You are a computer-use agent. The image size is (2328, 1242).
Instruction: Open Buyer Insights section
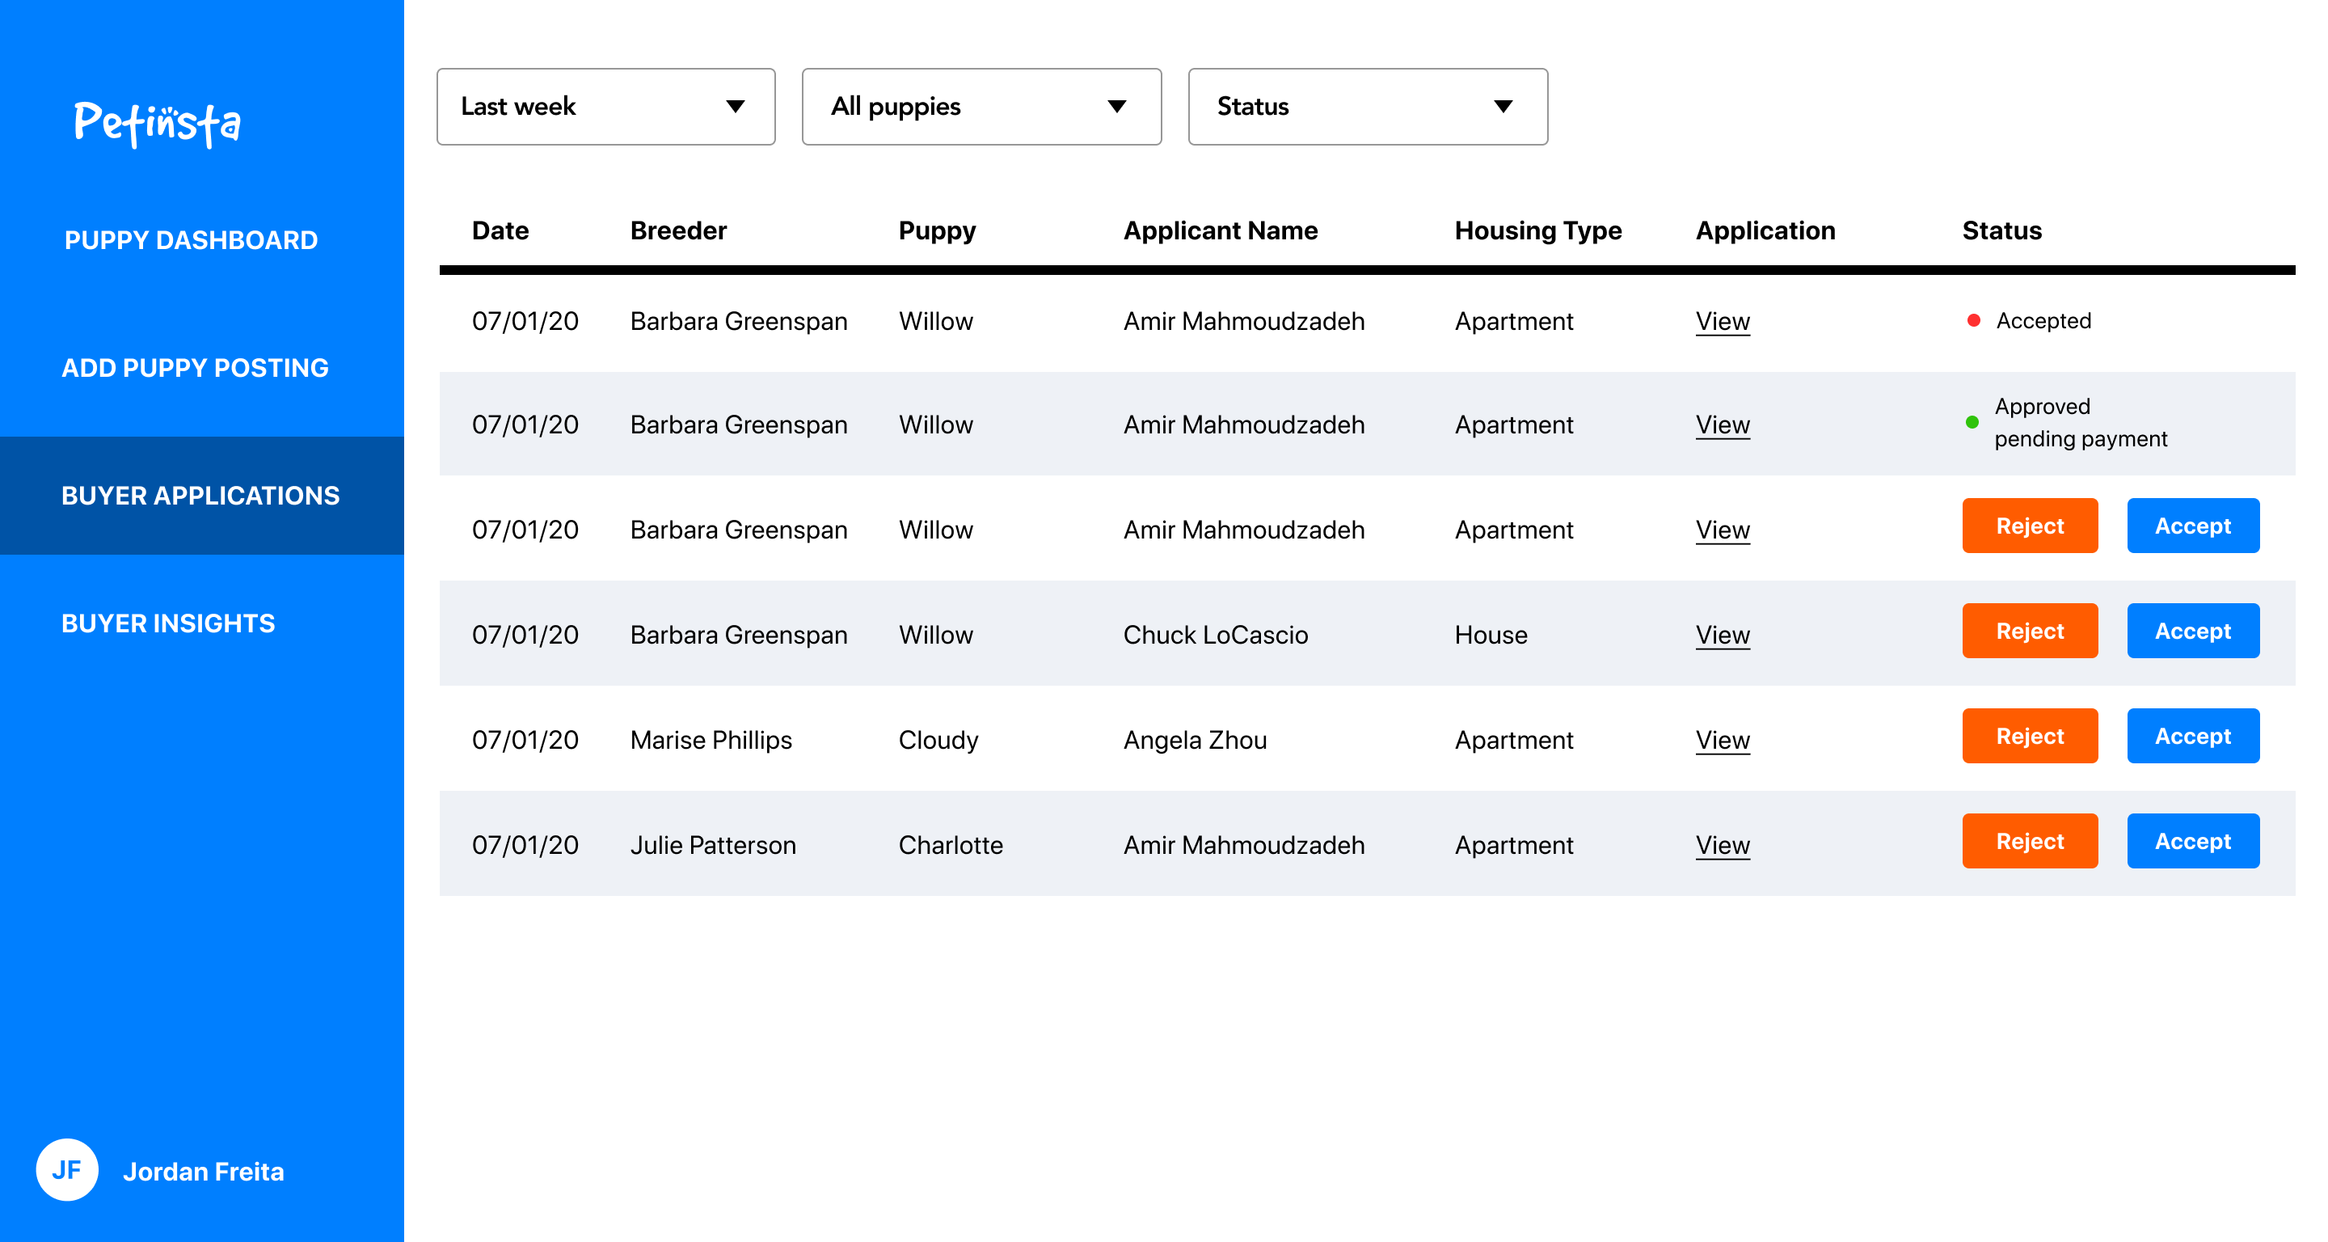[168, 623]
